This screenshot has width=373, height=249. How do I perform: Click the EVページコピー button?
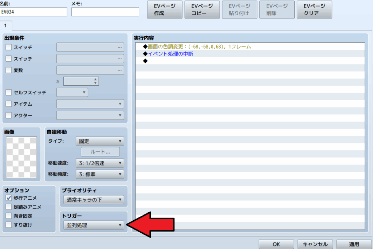pyautogui.click(x=202, y=10)
